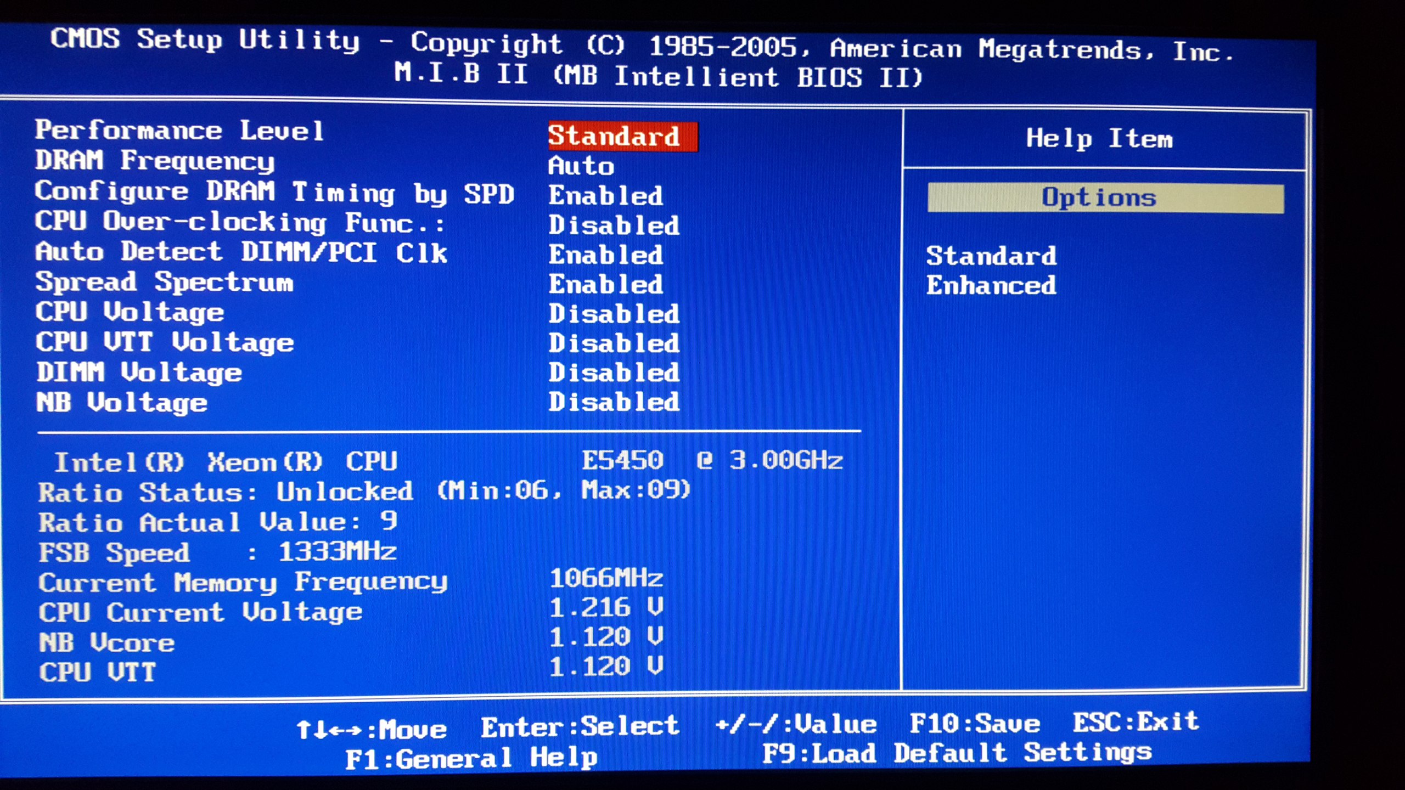Image resolution: width=1405 pixels, height=790 pixels.
Task: Toggle Configure DRAM Timing by SPD value
Action: [x=605, y=196]
